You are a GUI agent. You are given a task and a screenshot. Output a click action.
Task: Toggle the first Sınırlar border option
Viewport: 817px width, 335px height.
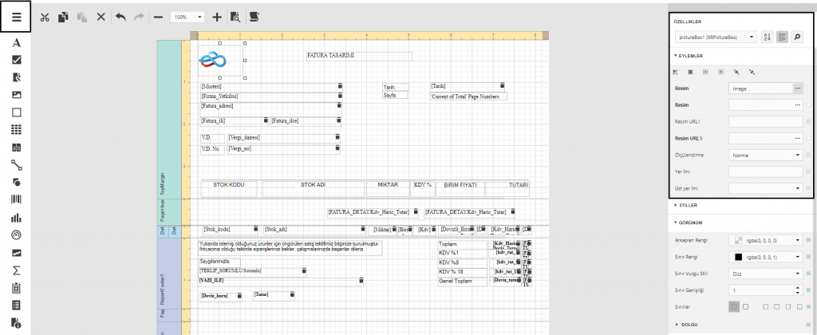click(734, 305)
